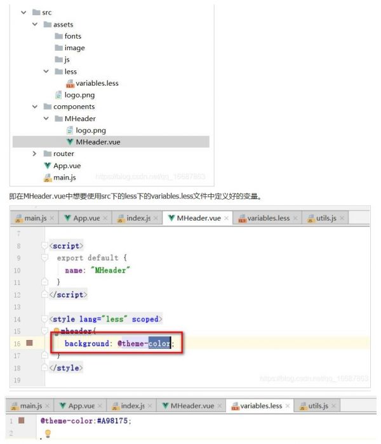Image resolution: width=381 pixels, height=444 pixels.
Task: Click the "MHeader" name string in script
Action: 110,270
